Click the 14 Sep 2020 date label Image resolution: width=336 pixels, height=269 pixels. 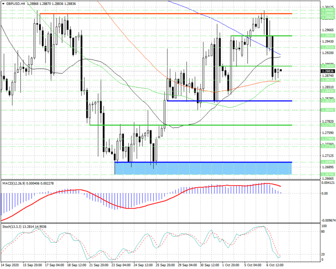click(x=10, y=265)
